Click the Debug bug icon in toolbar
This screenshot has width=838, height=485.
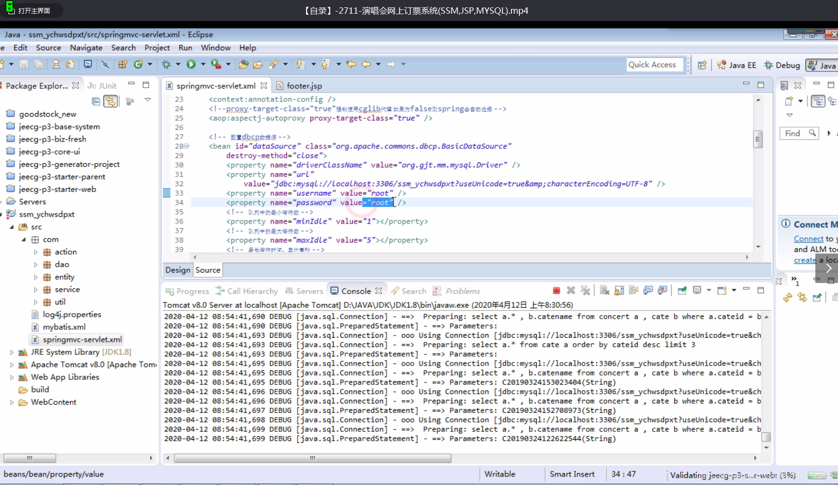pos(166,64)
